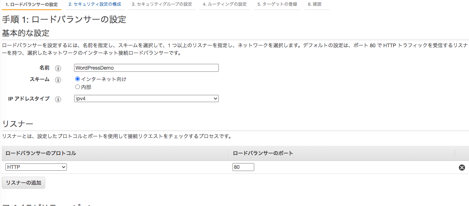Focus the WordPressDemo name field
469x206 pixels.
tap(146, 68)
